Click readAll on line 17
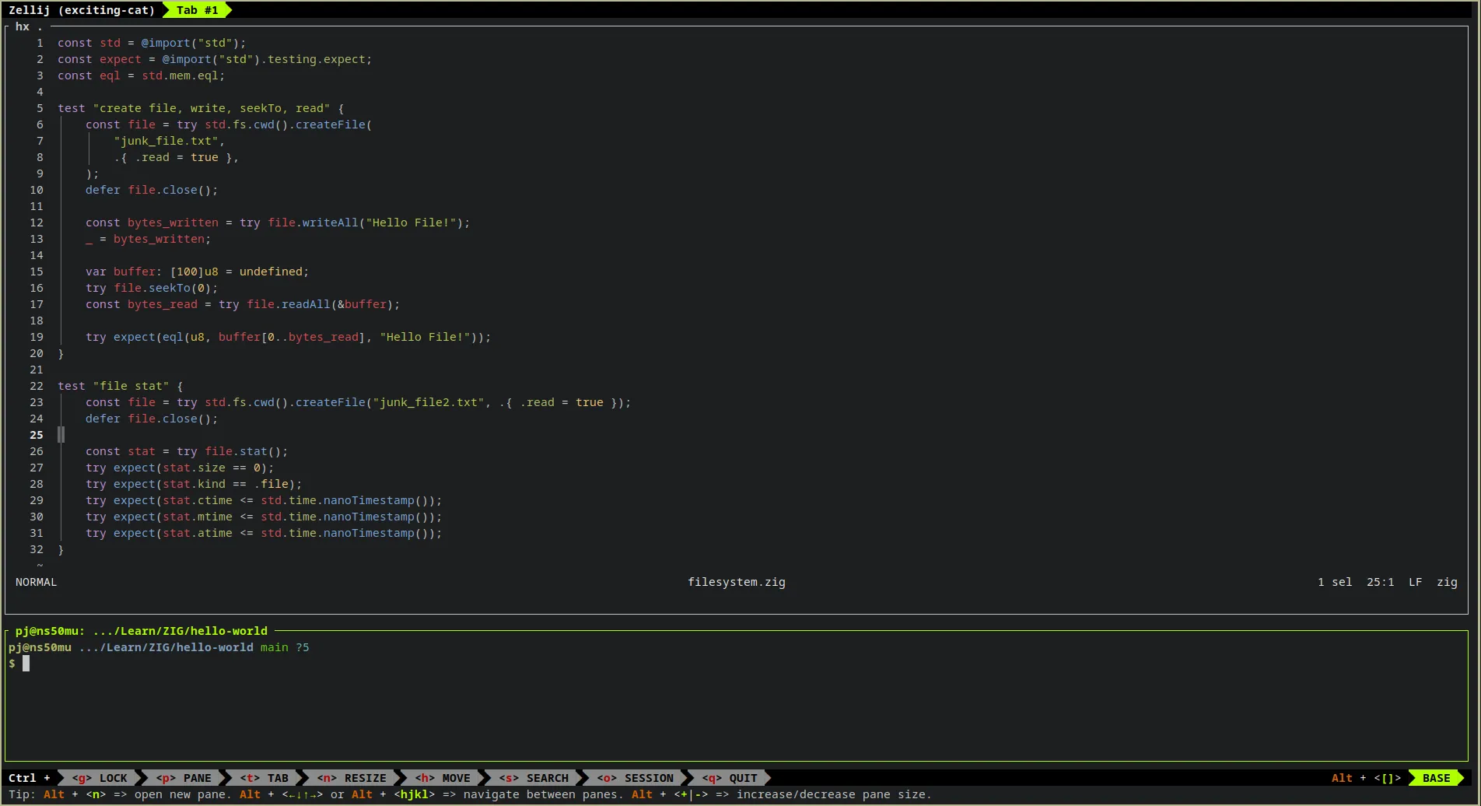This screenshot has height=806, width=1481. (306, 304)
